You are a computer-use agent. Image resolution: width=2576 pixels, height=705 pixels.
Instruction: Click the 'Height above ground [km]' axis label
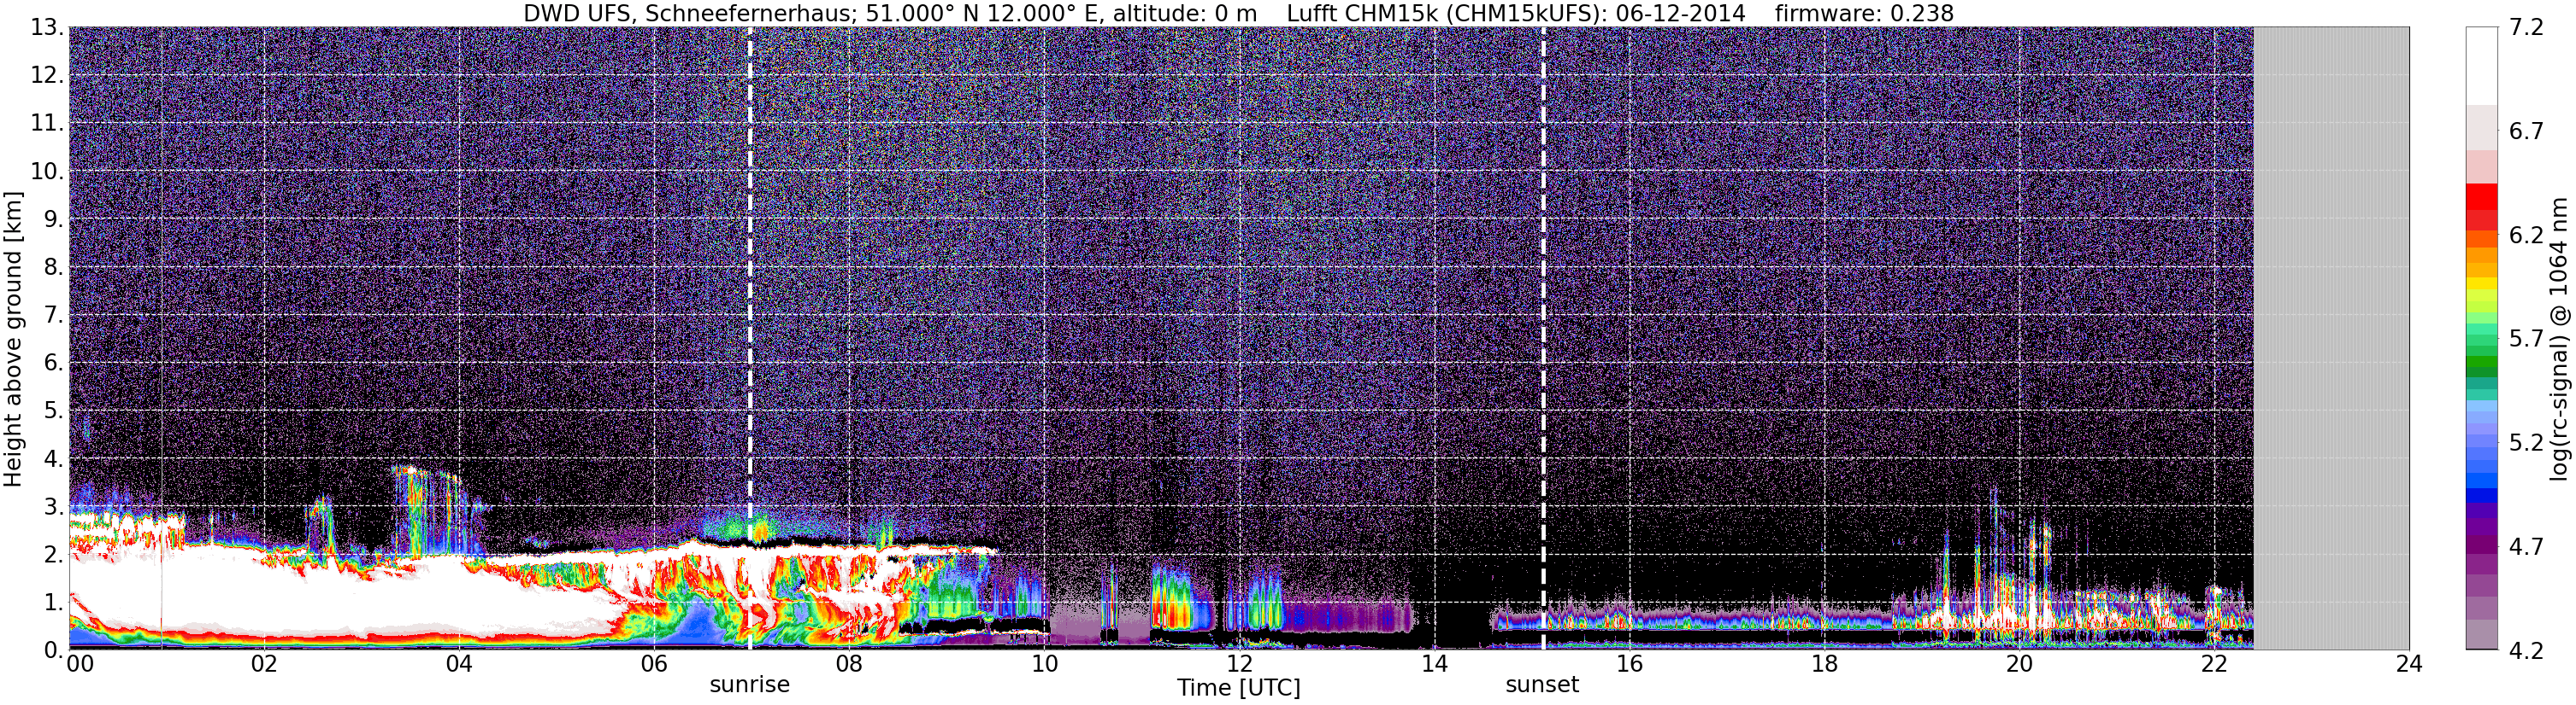coord(13,339)
